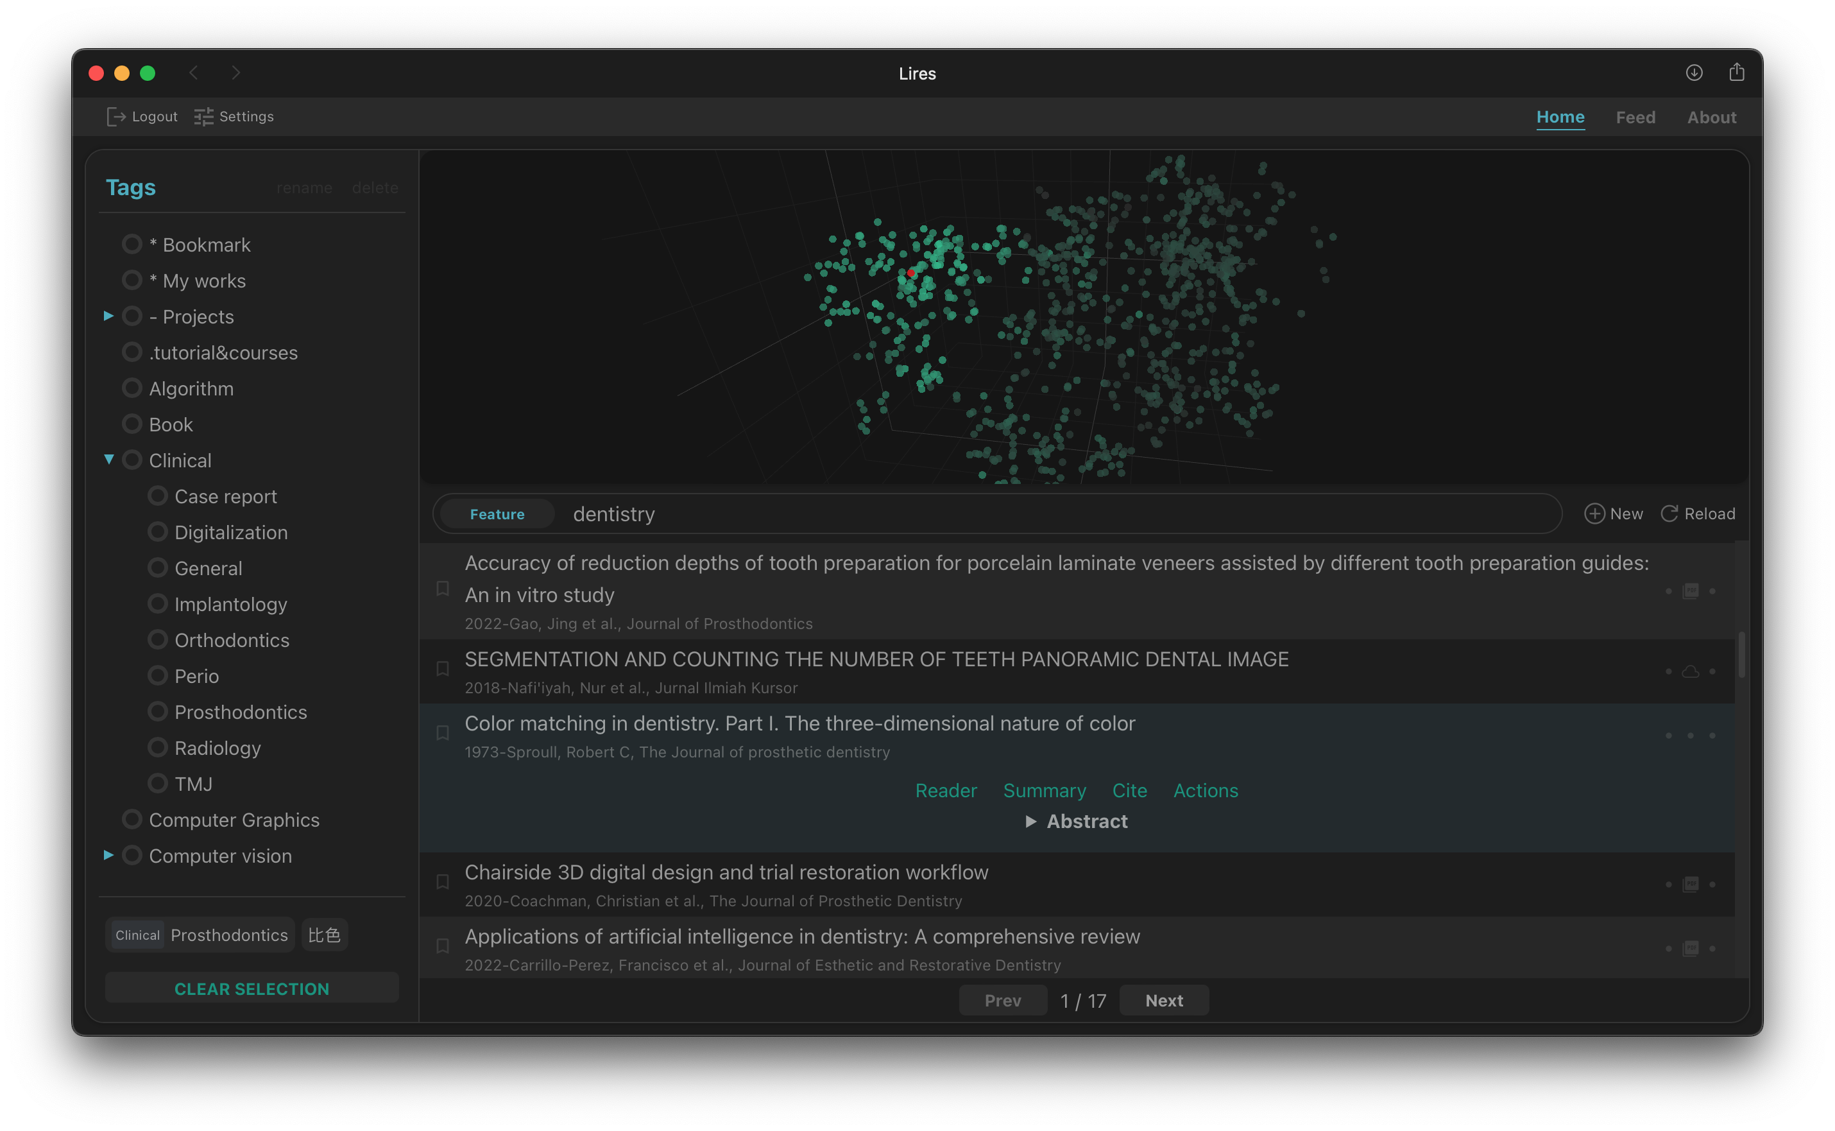Viewport: 1835px width, 1131px height.
Task: Expand the Projects tag tree
Action: (x=108, y=316)
